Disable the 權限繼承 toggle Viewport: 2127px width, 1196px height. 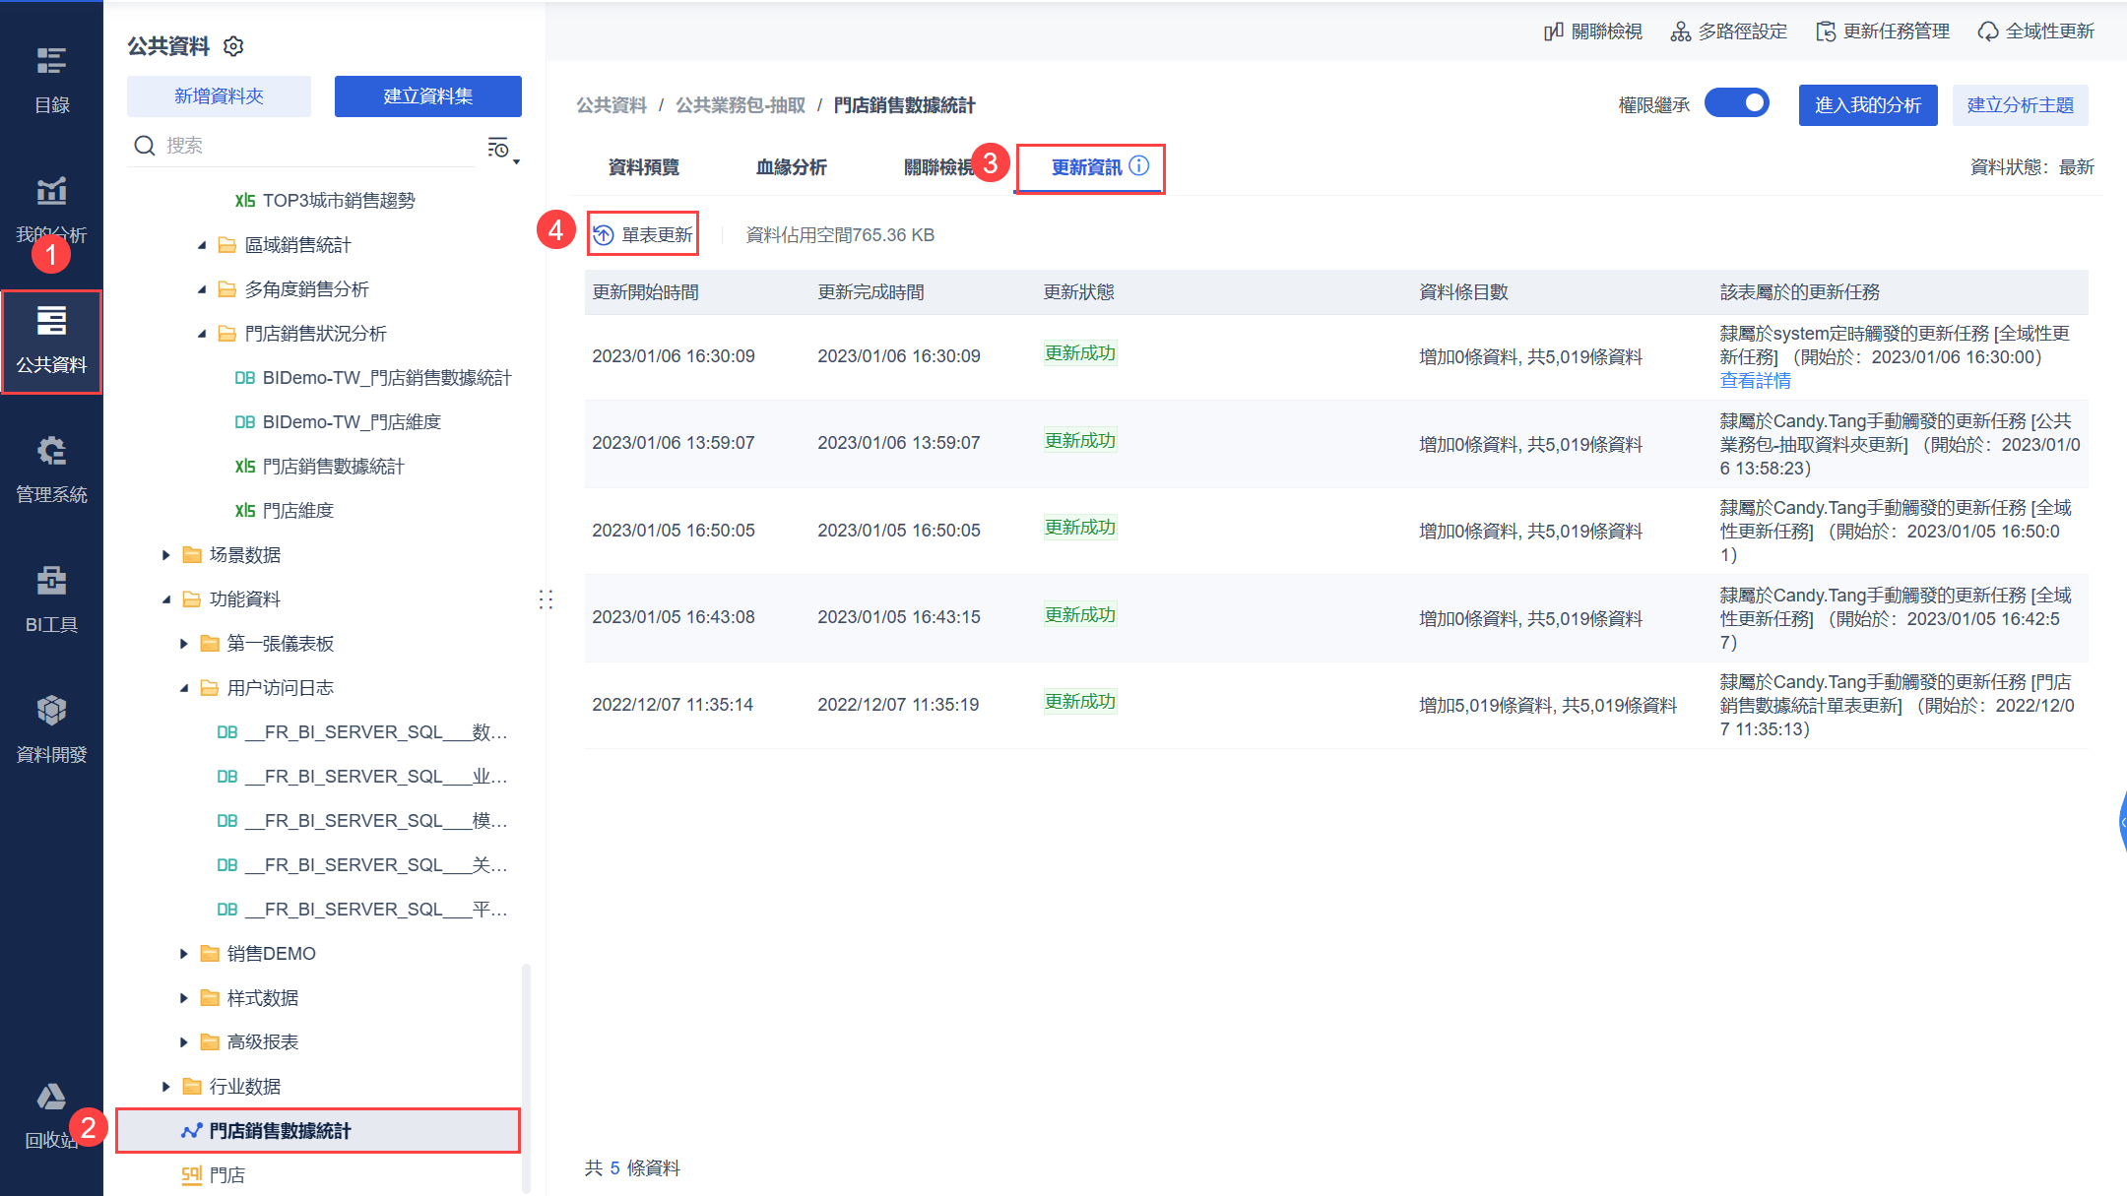click(1737, 102)
